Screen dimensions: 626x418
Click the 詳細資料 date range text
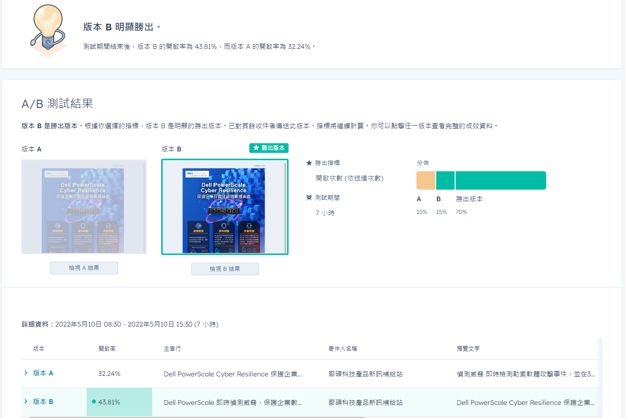(120, 324)
